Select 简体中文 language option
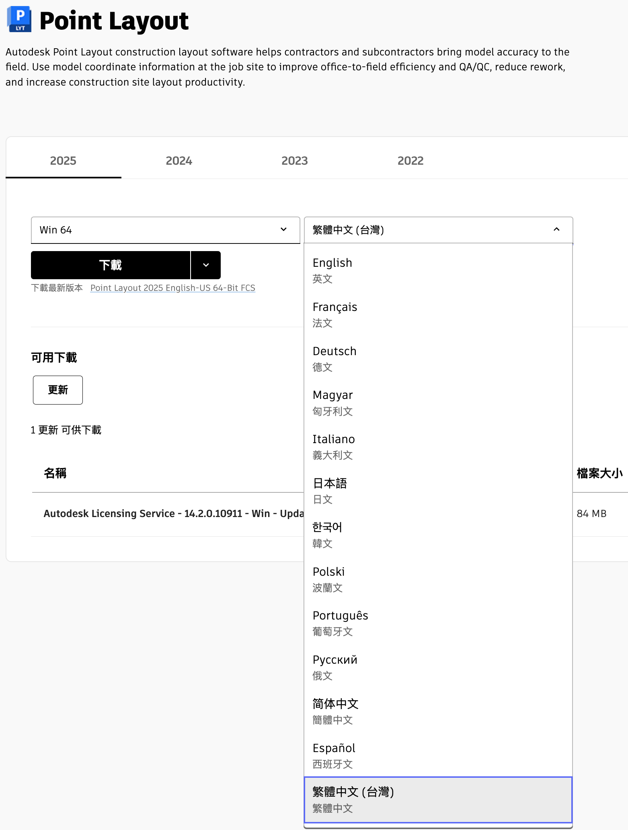 pyautogui.click(x=438, y=711)
